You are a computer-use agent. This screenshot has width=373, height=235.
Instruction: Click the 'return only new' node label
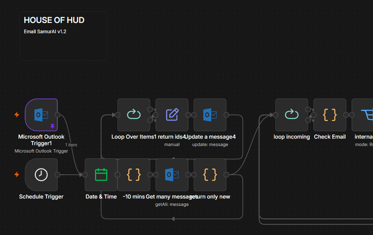pos(210,197)
